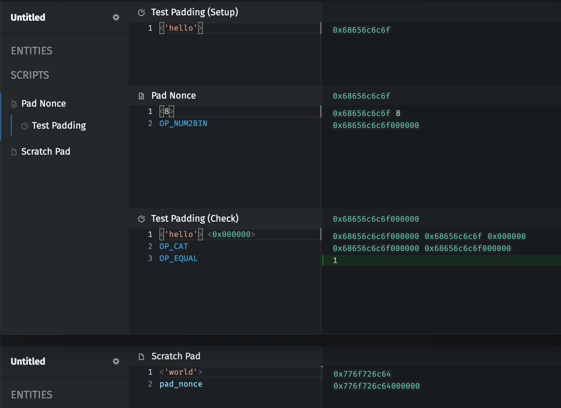Open template settings via the gear icon
This screenshot has width=561, height=408.
click(x=116, y=17)
